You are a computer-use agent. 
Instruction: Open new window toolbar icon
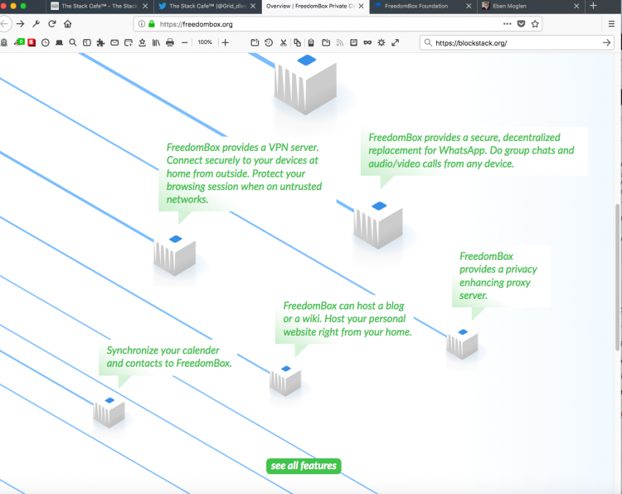point(128,42)
